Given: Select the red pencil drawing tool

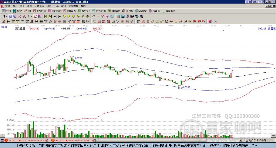Looking at the screenshot, I should [x=4, y=22].
